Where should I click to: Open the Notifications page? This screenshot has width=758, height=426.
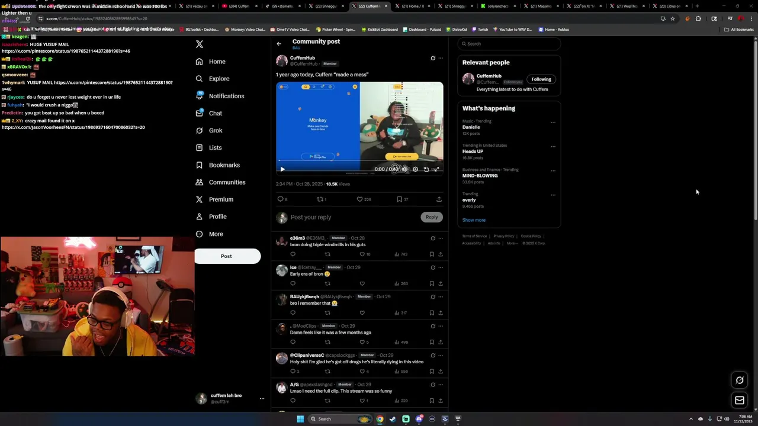pos(220,96)
